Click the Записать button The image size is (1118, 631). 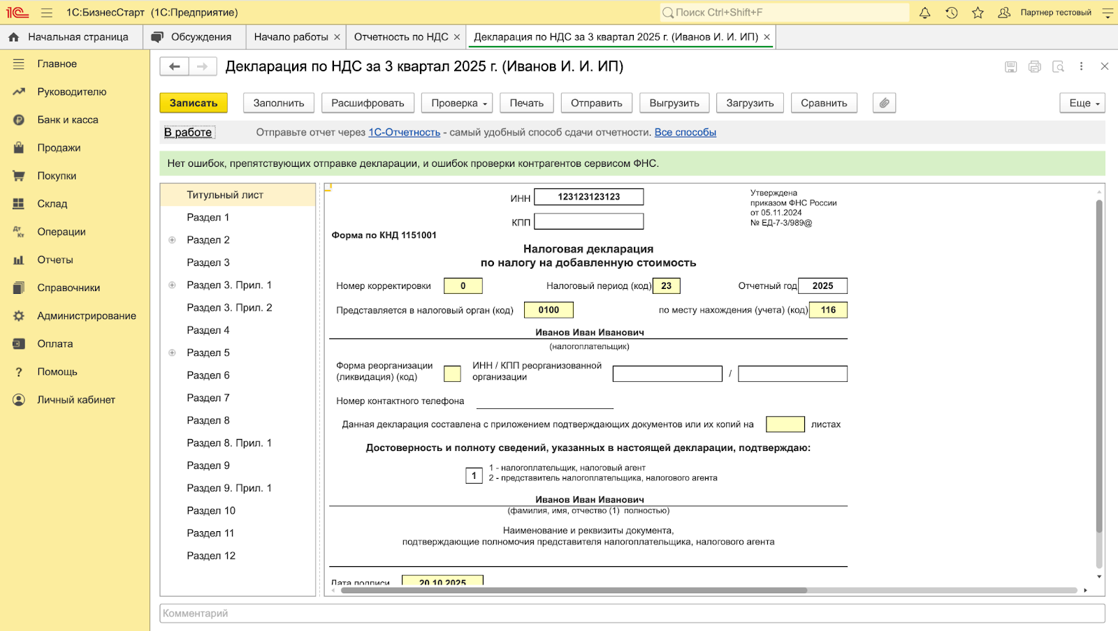[x=194, y=103]
